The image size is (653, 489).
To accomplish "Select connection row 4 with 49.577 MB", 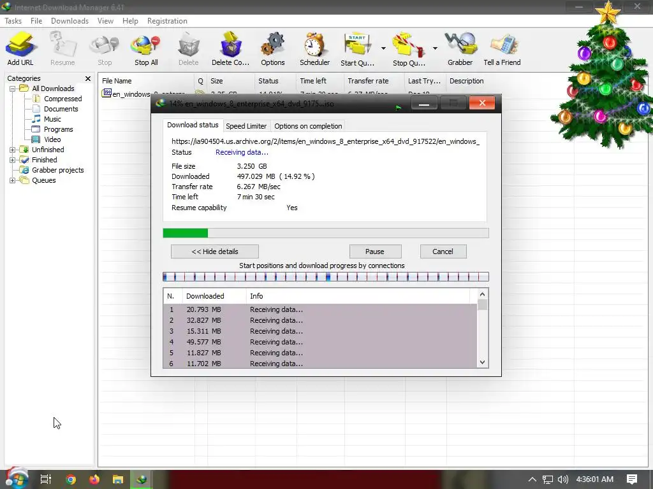I will [320, 342].
